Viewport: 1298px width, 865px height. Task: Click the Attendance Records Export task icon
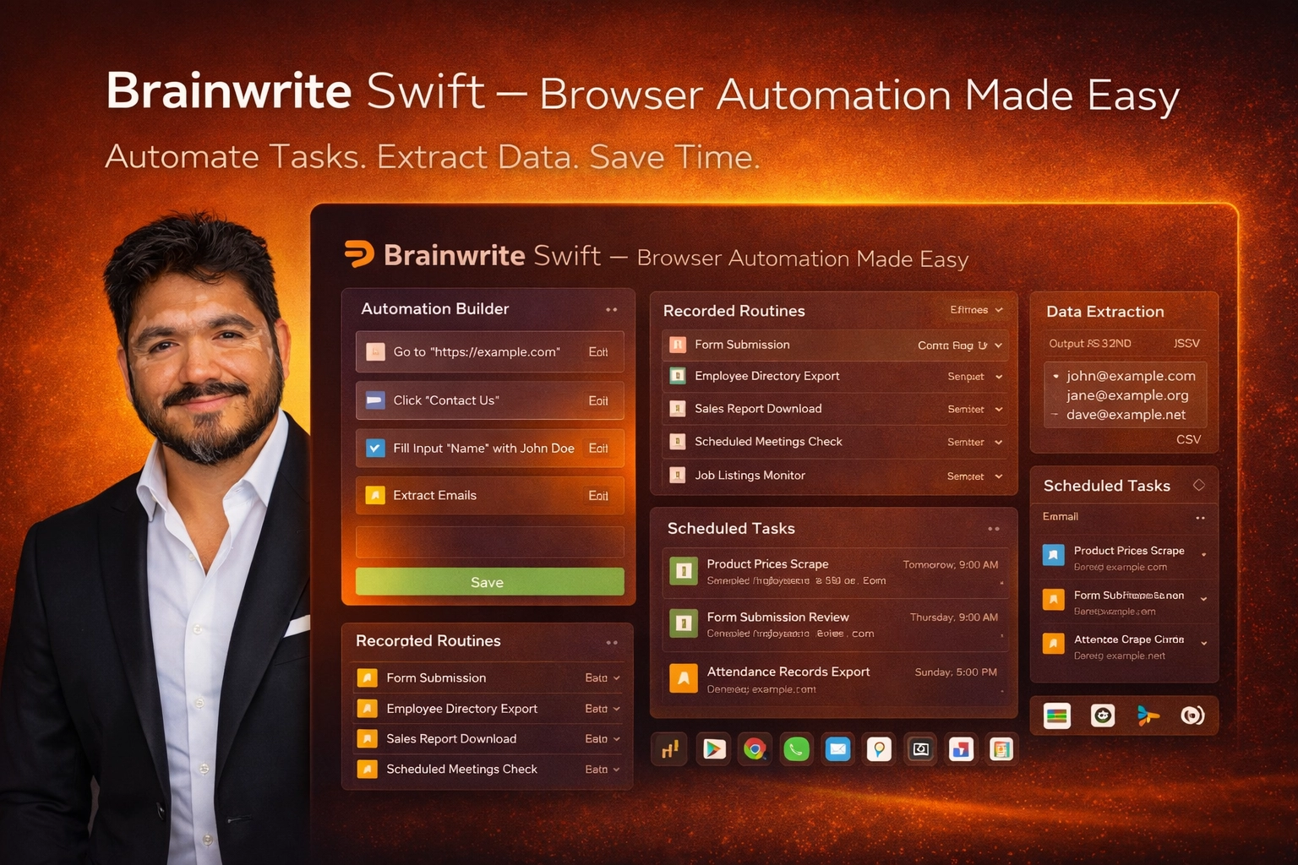pos(684,678)
